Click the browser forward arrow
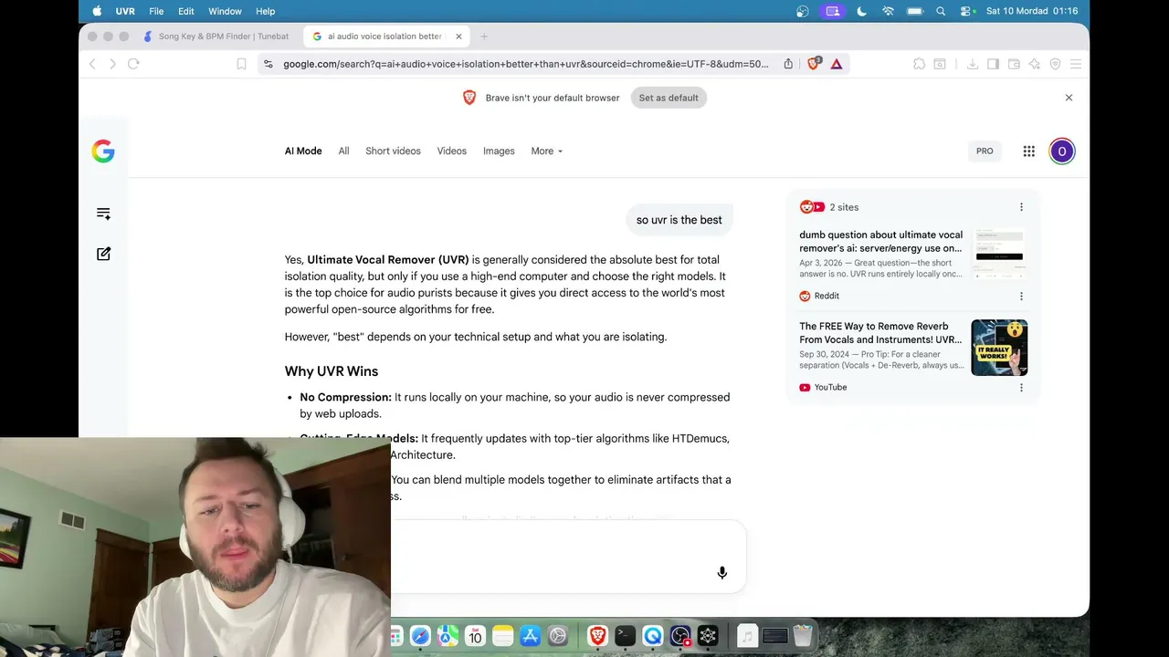The image size is (1169, 657). click(x=112, y=64)
